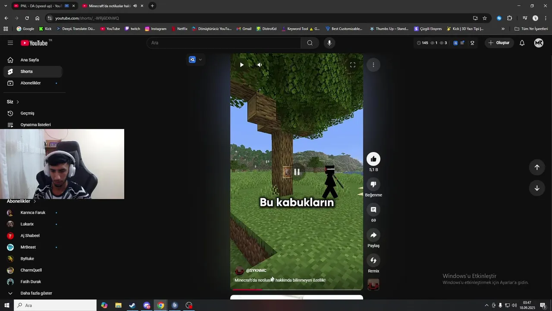Viewport: 552px width, 311px height.
Task: Open Oynatma listeleri playlists
Action: coord(32,125)
